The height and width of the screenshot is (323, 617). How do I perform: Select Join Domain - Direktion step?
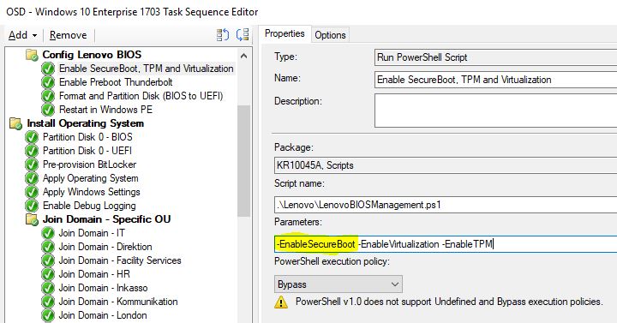click(x=105, y=247)
